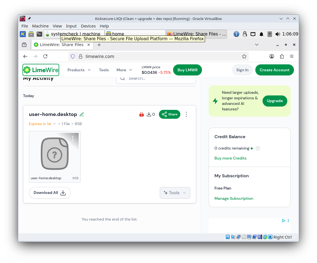This screenshot has height=263, width=317.
Task: Open the Firefox hamburger application menu
Action: 292,56
